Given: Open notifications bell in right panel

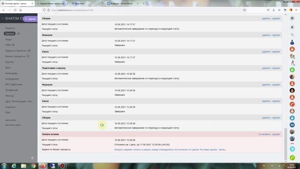Looking at the screenshot, I should 292,27.
